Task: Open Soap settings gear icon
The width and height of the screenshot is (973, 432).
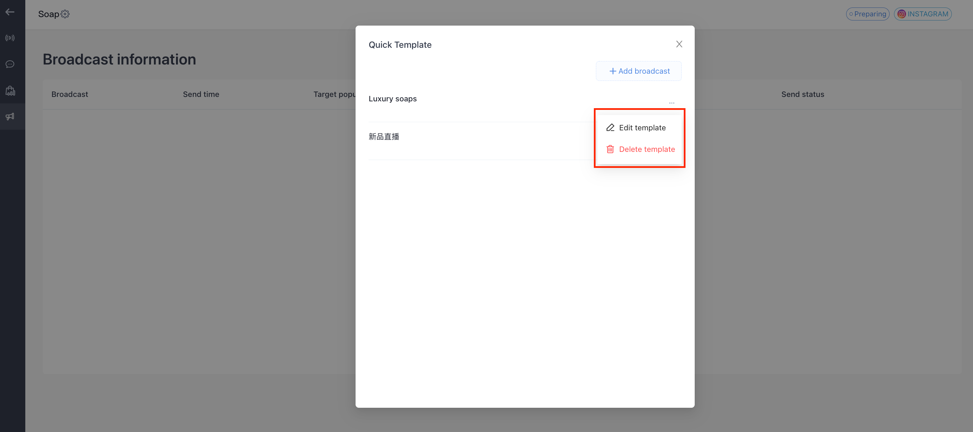Action: pos(65,14)
